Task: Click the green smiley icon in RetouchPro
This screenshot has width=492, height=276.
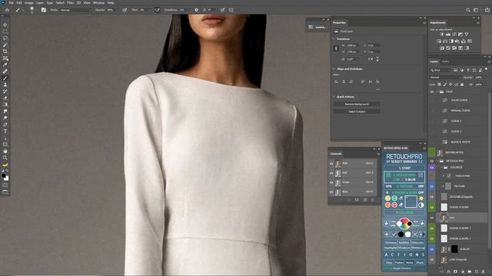Action: coord(394,199)
